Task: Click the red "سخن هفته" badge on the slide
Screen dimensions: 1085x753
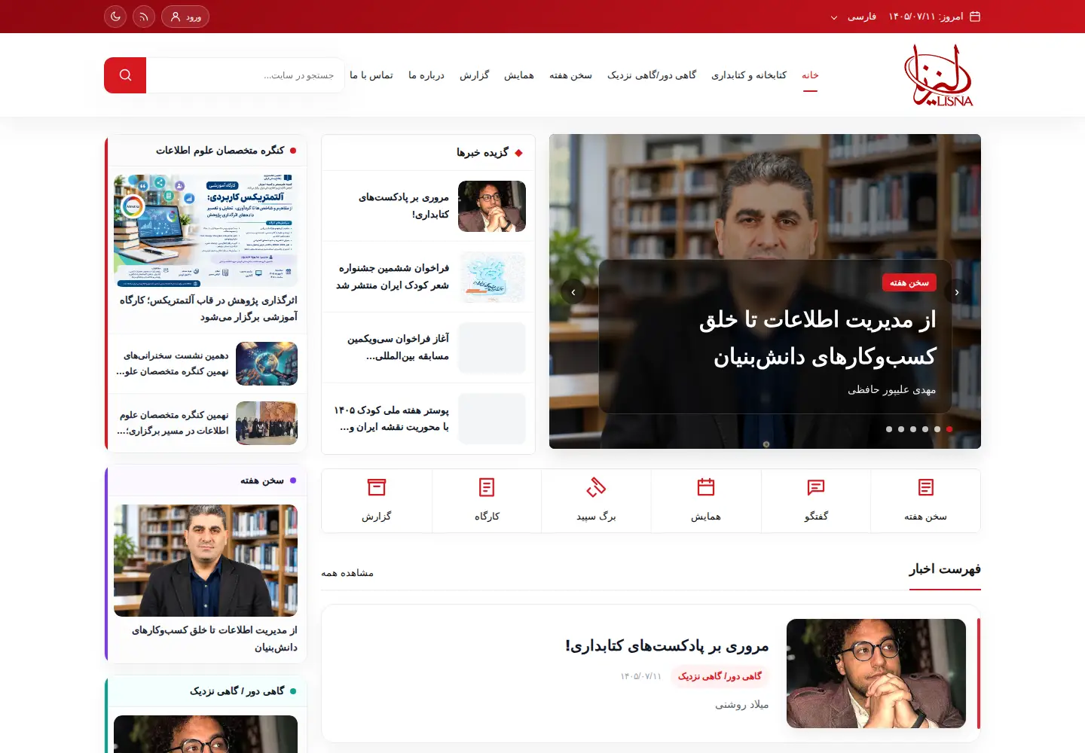Action: pos(909,282)
